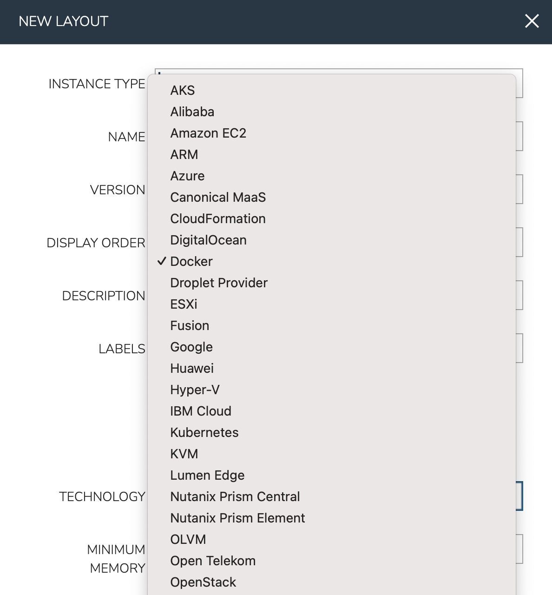552x595 pixels.
Task: Select AKS from the instance type list
Action: [183, 90]
